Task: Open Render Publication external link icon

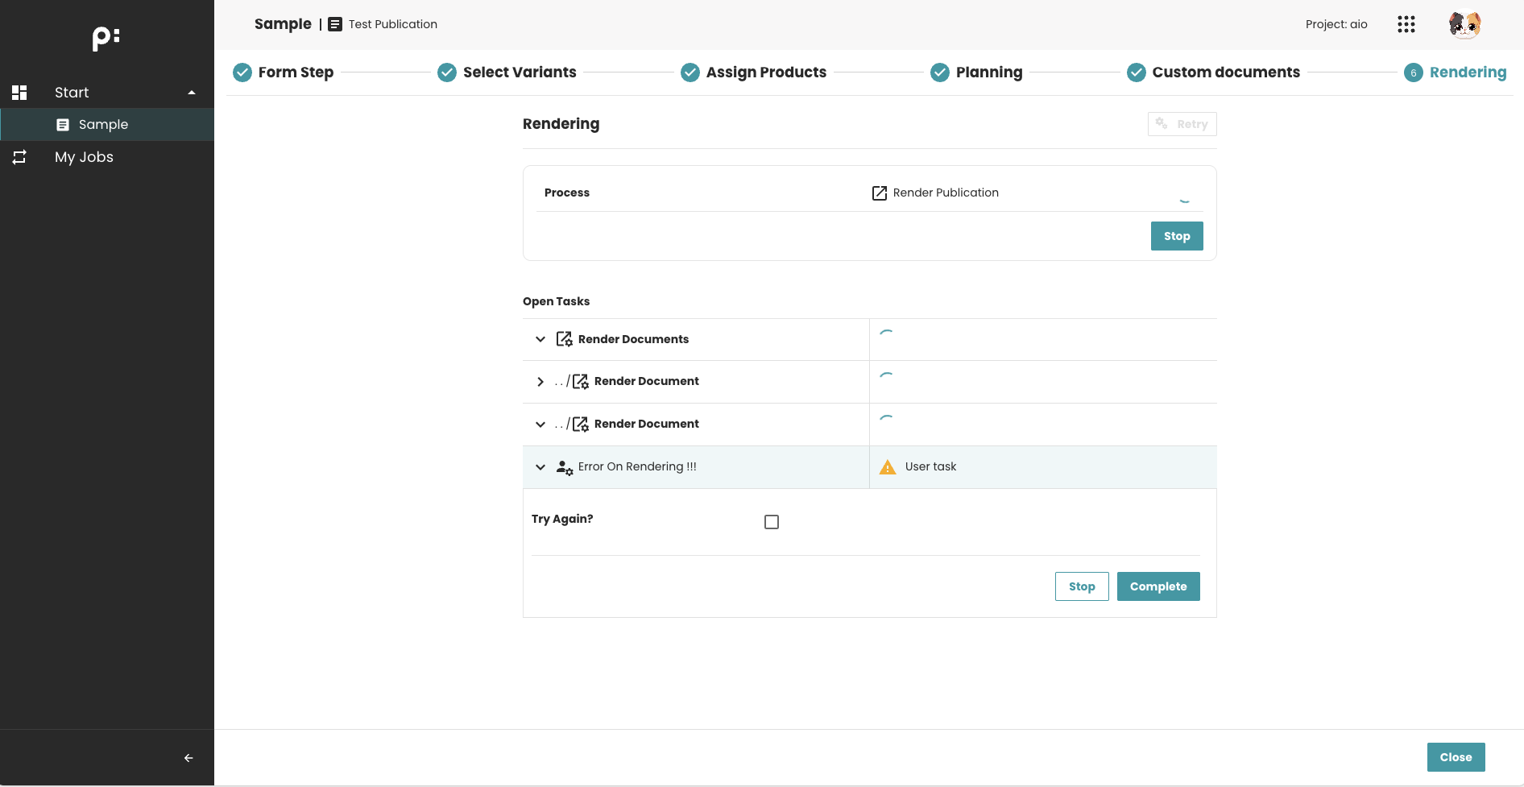Action: click(880, 193)
